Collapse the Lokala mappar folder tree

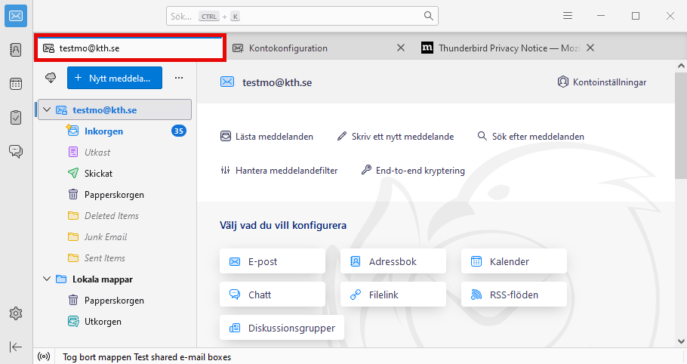click(47, 279)
